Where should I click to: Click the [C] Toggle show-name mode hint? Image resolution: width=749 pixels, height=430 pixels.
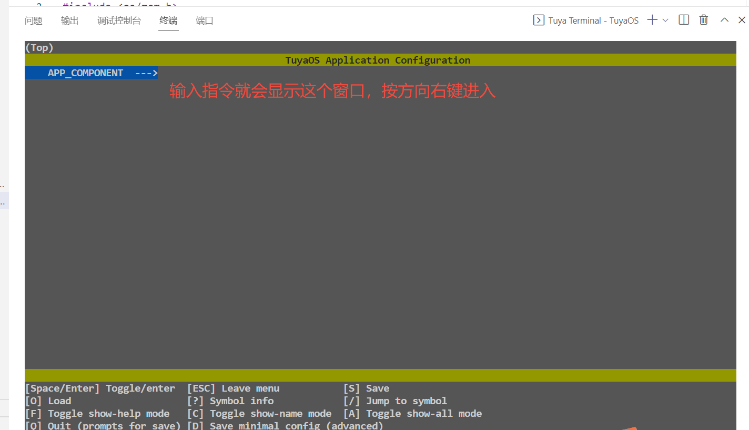click(259, 413)
